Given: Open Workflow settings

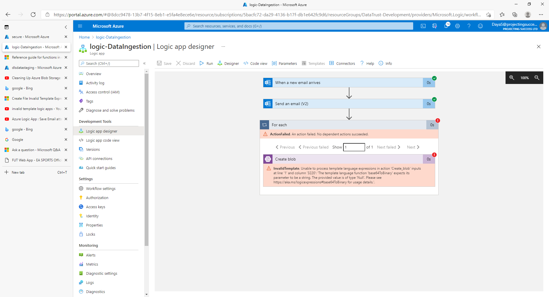Looking at the screenshot, I should 109,188.
